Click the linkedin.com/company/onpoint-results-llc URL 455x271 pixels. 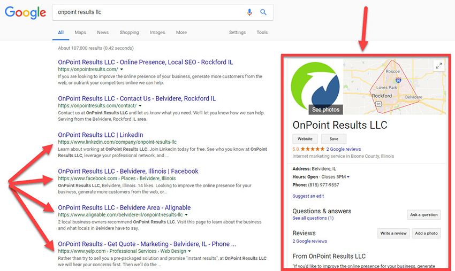click(117, 142)
